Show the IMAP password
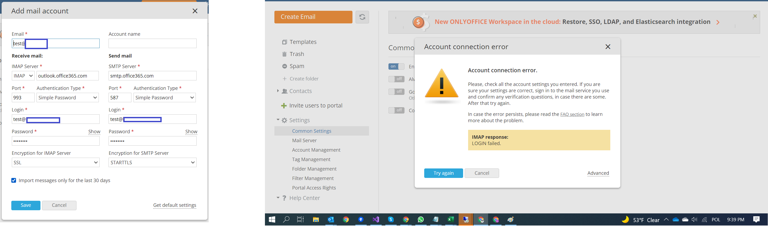This screenshot has height=226, width=768. tap(94, 131)
